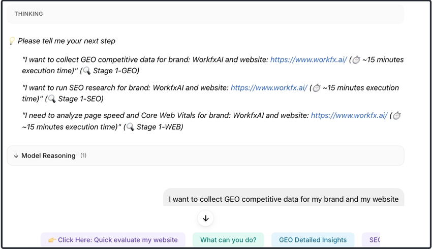The image size is (432, 249).
Task: Click the lightbulb icon beside next step prompt
Action: coord(12,41)
